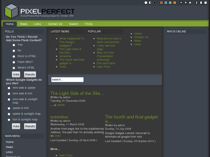Choose the red color theme swatch

click(161, 3)
